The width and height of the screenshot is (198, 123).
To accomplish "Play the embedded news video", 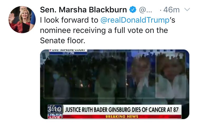I will 115,84.
